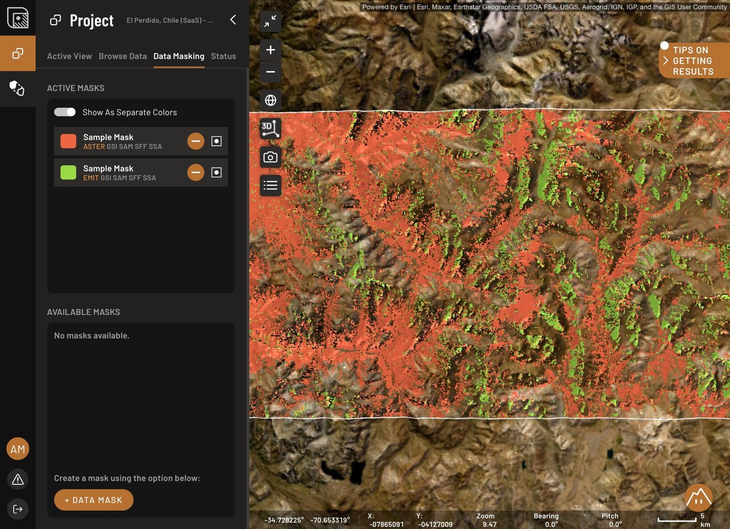Take a map screenshot with camera icon
Screen dimensions: 730x529
[271, 157]
